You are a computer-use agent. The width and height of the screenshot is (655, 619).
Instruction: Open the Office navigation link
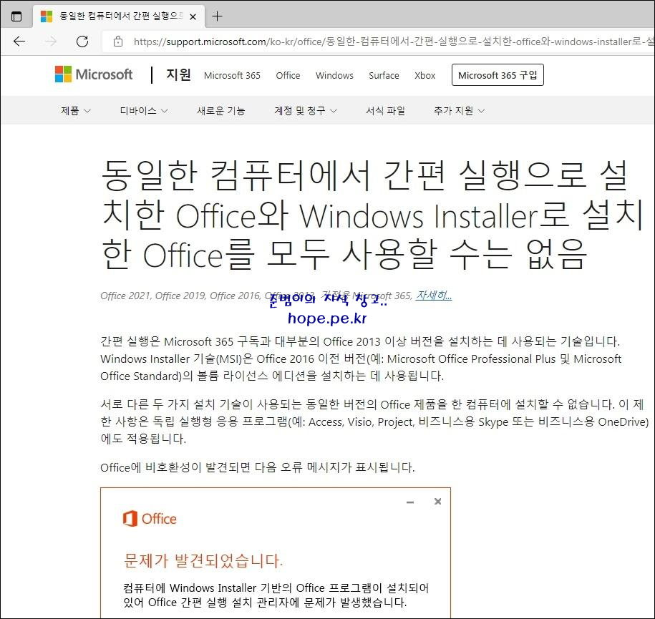click(288, 75)
